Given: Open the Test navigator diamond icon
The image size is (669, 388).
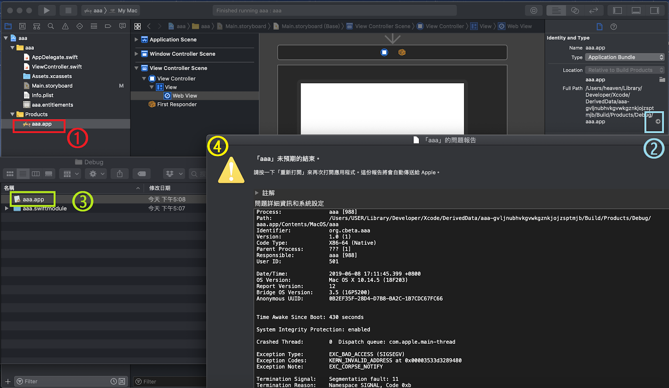Looking at the screenshot, I should pos(79,26).
